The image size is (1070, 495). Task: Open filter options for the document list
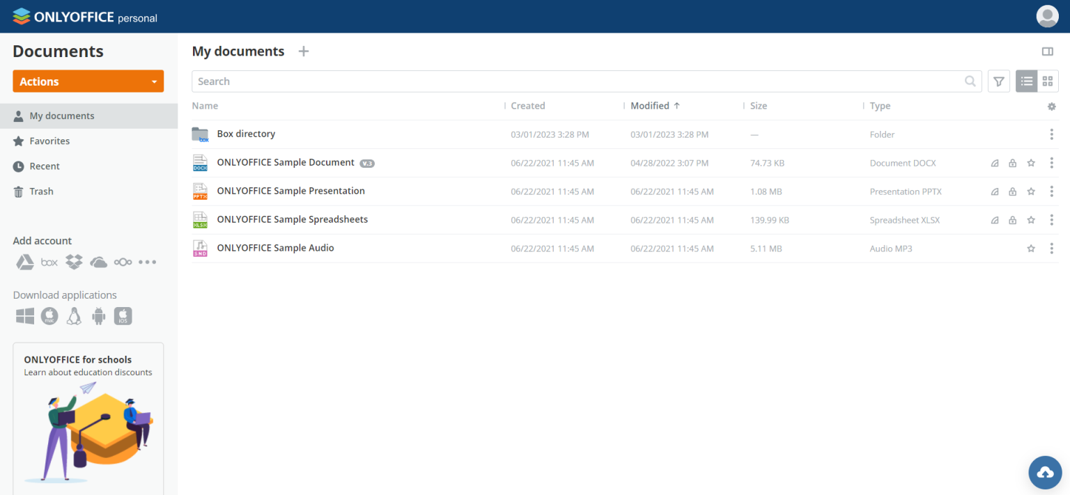[998, 81]
